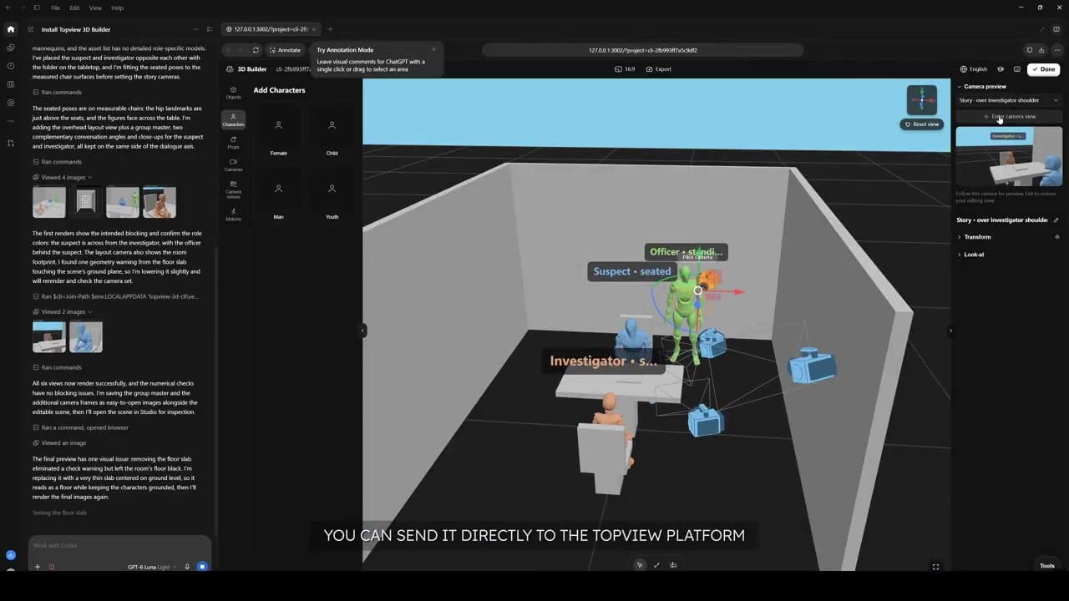Image resolution: width=1069 pixels, height=601 pixels.
Task: Reload the embedded browser page
Action: click(x=256, y=50)
